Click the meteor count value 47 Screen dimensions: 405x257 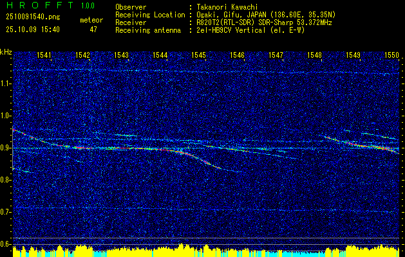[x=93, y=30]
